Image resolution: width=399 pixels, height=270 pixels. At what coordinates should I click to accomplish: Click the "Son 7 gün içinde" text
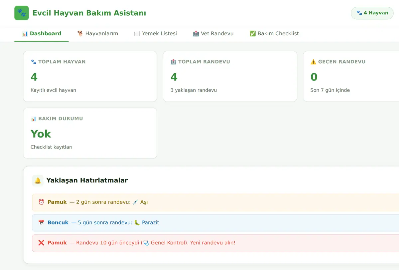tap(330, 90)
